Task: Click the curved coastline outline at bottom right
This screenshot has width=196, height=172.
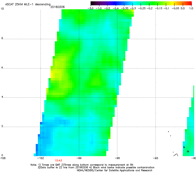Action: tap(176, 155)
